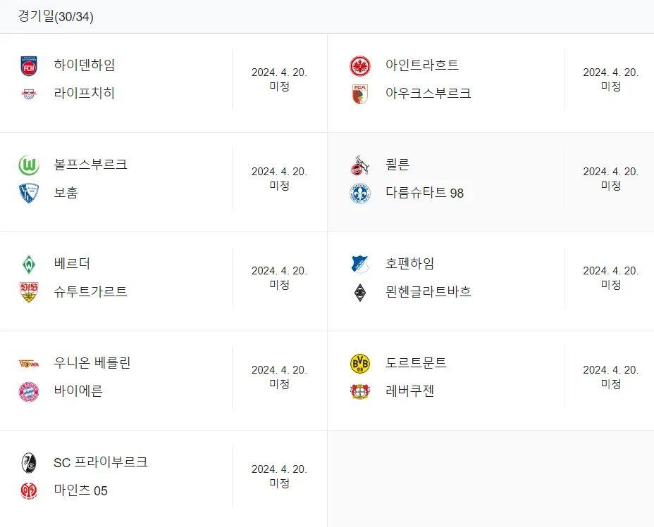
Task: Click the 경기일(30/34) matchday header
Action: pos(56,17)
